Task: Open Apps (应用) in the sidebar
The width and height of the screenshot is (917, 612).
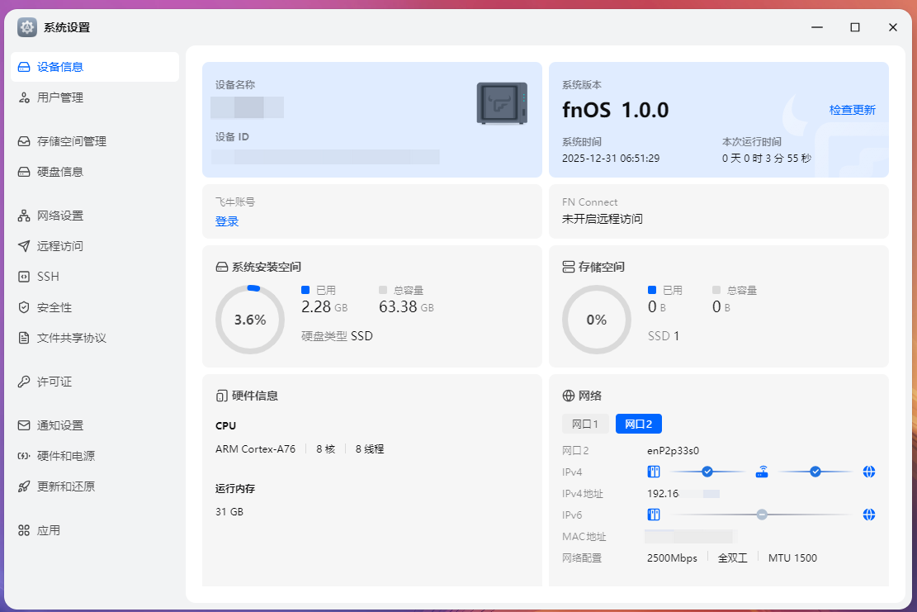Action: pos(48,530)
